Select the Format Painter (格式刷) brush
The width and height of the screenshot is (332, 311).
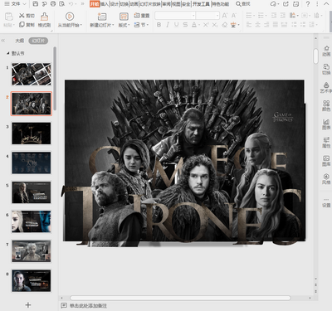pyautogui.click(x=44, y=17)
